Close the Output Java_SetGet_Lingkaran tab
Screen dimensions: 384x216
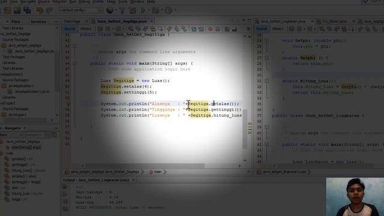[x=133, y=180]
